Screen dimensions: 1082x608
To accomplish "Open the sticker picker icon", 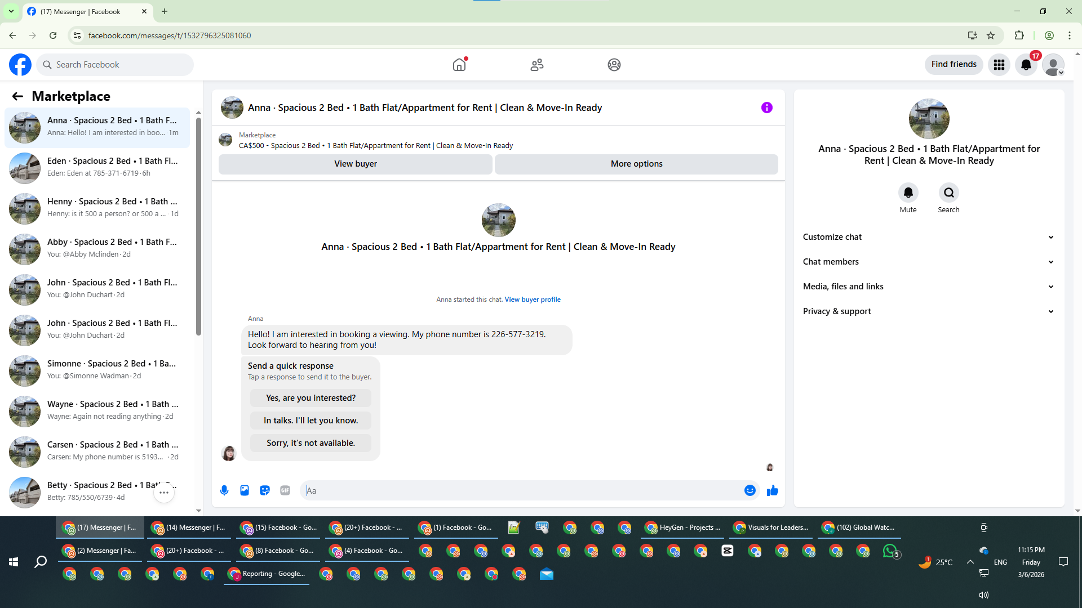I will (265, 490).
